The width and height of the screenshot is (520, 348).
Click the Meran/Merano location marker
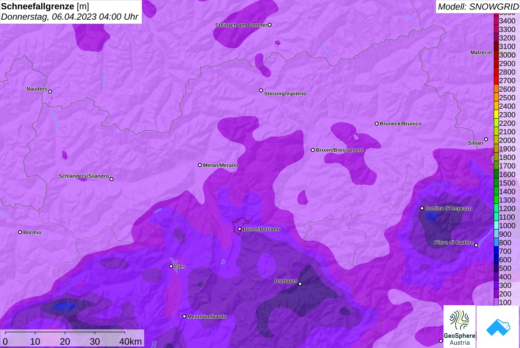200,165
